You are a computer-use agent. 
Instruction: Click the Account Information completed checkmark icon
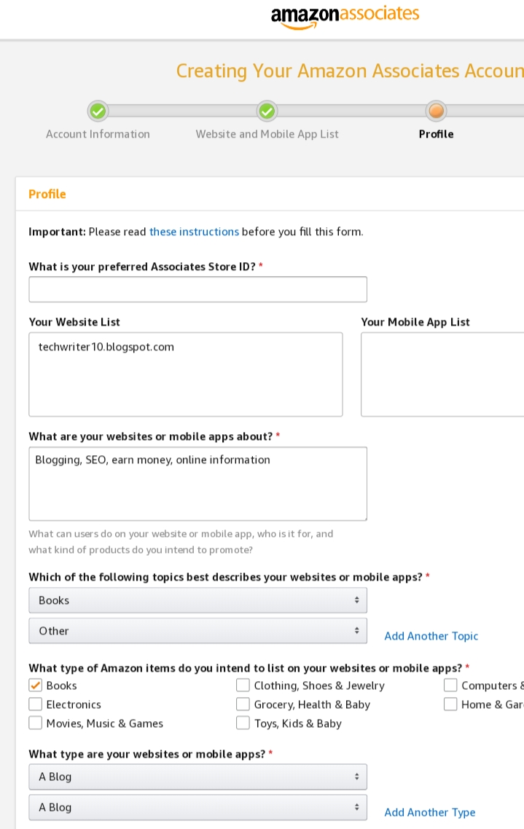click(x=98, y=111)
